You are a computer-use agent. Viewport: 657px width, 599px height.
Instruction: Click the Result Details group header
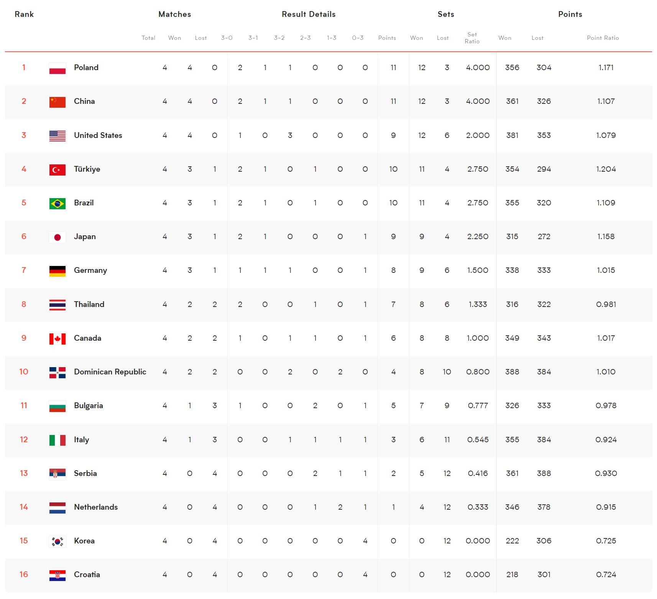point(309,15)
